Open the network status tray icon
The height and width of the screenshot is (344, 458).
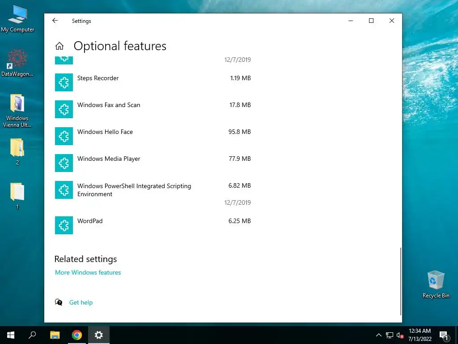(x=390, y=335)
